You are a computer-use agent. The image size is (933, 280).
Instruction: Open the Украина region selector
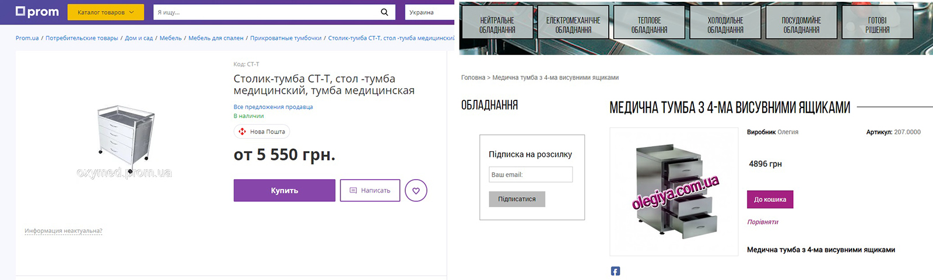[429, 12]
